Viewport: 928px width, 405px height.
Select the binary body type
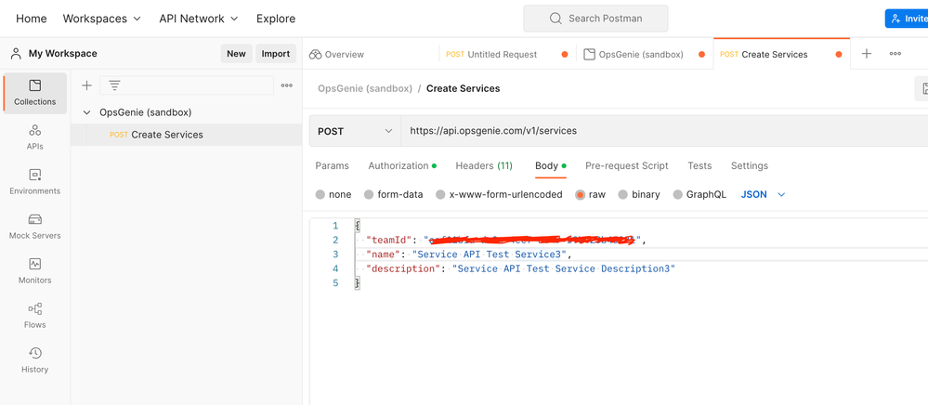click(622, 194)
